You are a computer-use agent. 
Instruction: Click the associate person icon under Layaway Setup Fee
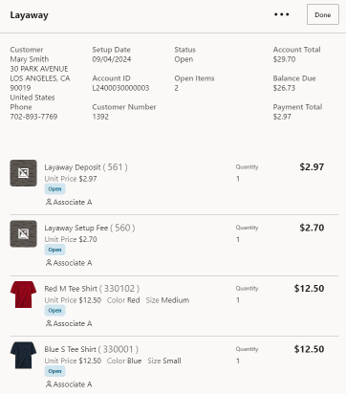coord(49,263)
